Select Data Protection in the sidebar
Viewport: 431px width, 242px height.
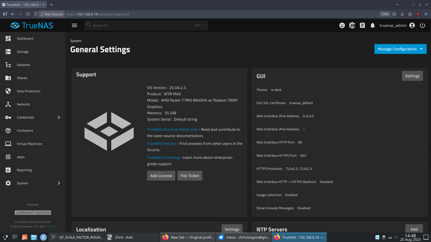pyautogui.click(x=29, y=91)
